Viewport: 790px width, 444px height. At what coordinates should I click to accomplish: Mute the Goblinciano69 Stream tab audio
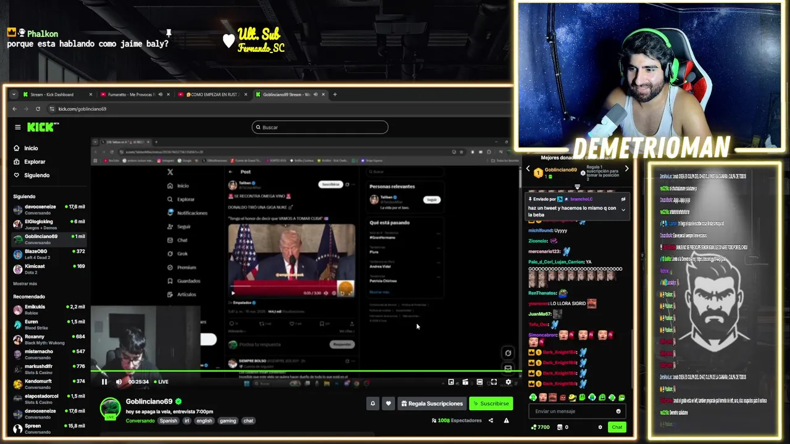[315, 94]
